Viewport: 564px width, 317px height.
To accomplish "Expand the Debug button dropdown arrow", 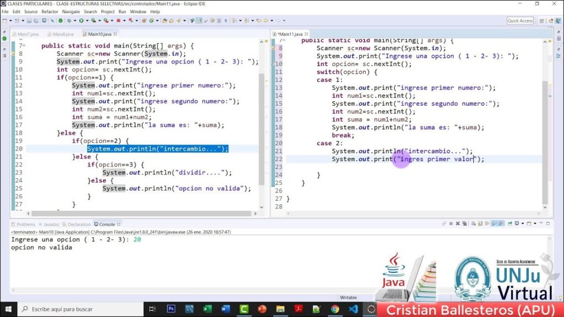I will click(x=74, y=21).
